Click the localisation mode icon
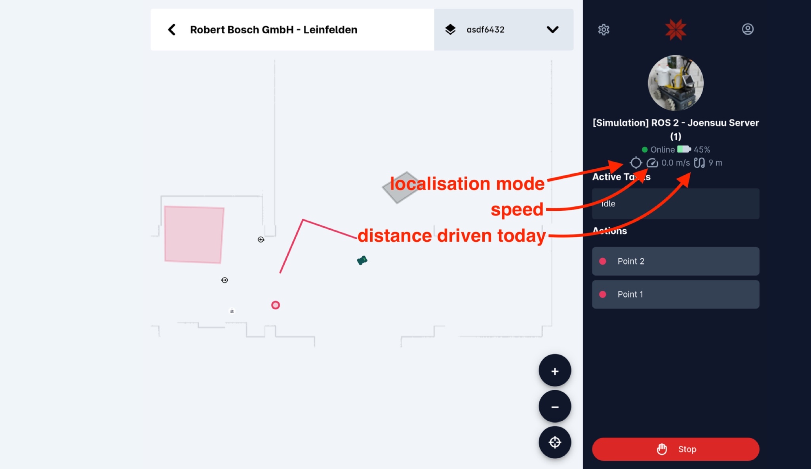Image resolution: width=811 pixels, height=469 pixels. click(x=635, y=162)
